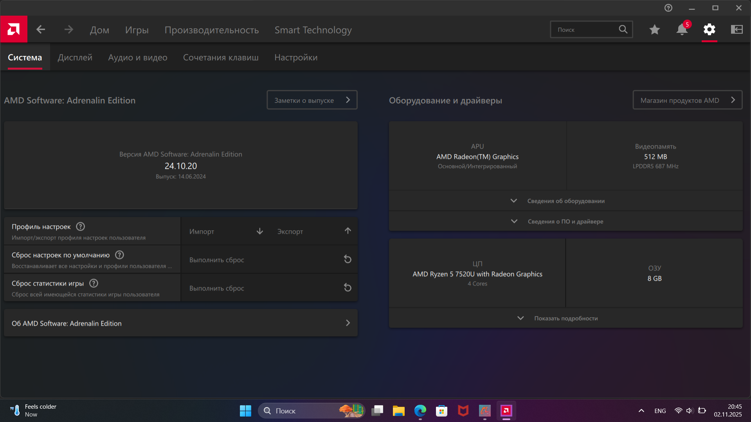Viewport: 751px width, 422px height.
Task: Open help question mark in title bar
Action: point(668,8)
